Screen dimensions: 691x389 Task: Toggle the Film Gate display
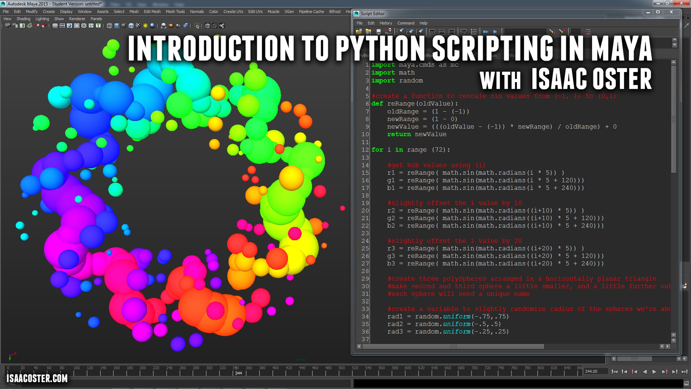[x=62, y=26]
